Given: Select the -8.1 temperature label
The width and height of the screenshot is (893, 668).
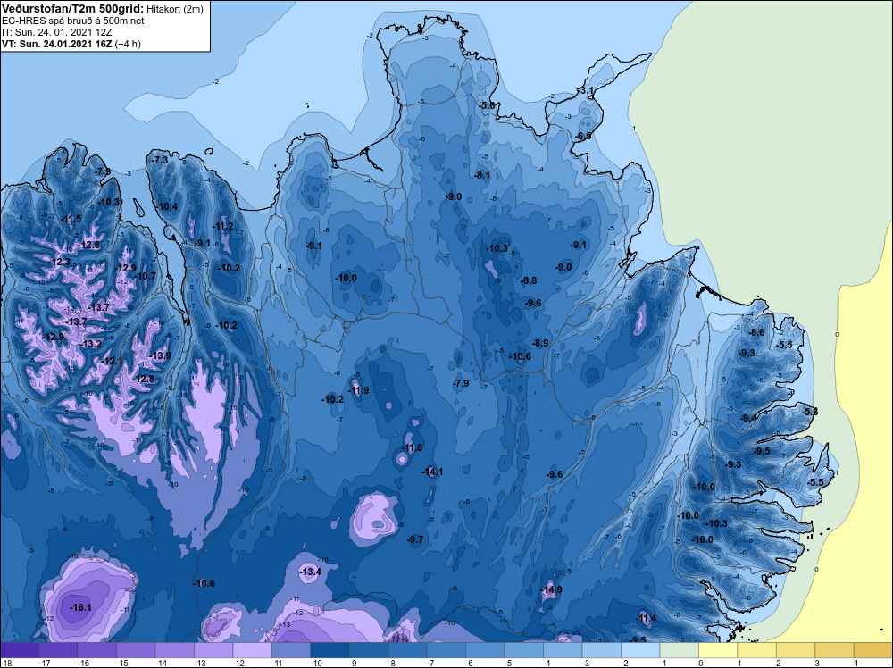Looking at the screenshot, I should (482, 175).
